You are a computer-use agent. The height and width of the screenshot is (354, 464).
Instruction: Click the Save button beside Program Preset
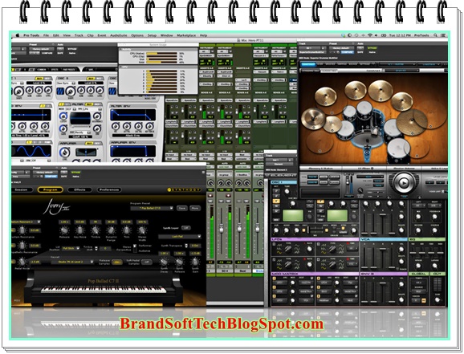pos(182,209)
